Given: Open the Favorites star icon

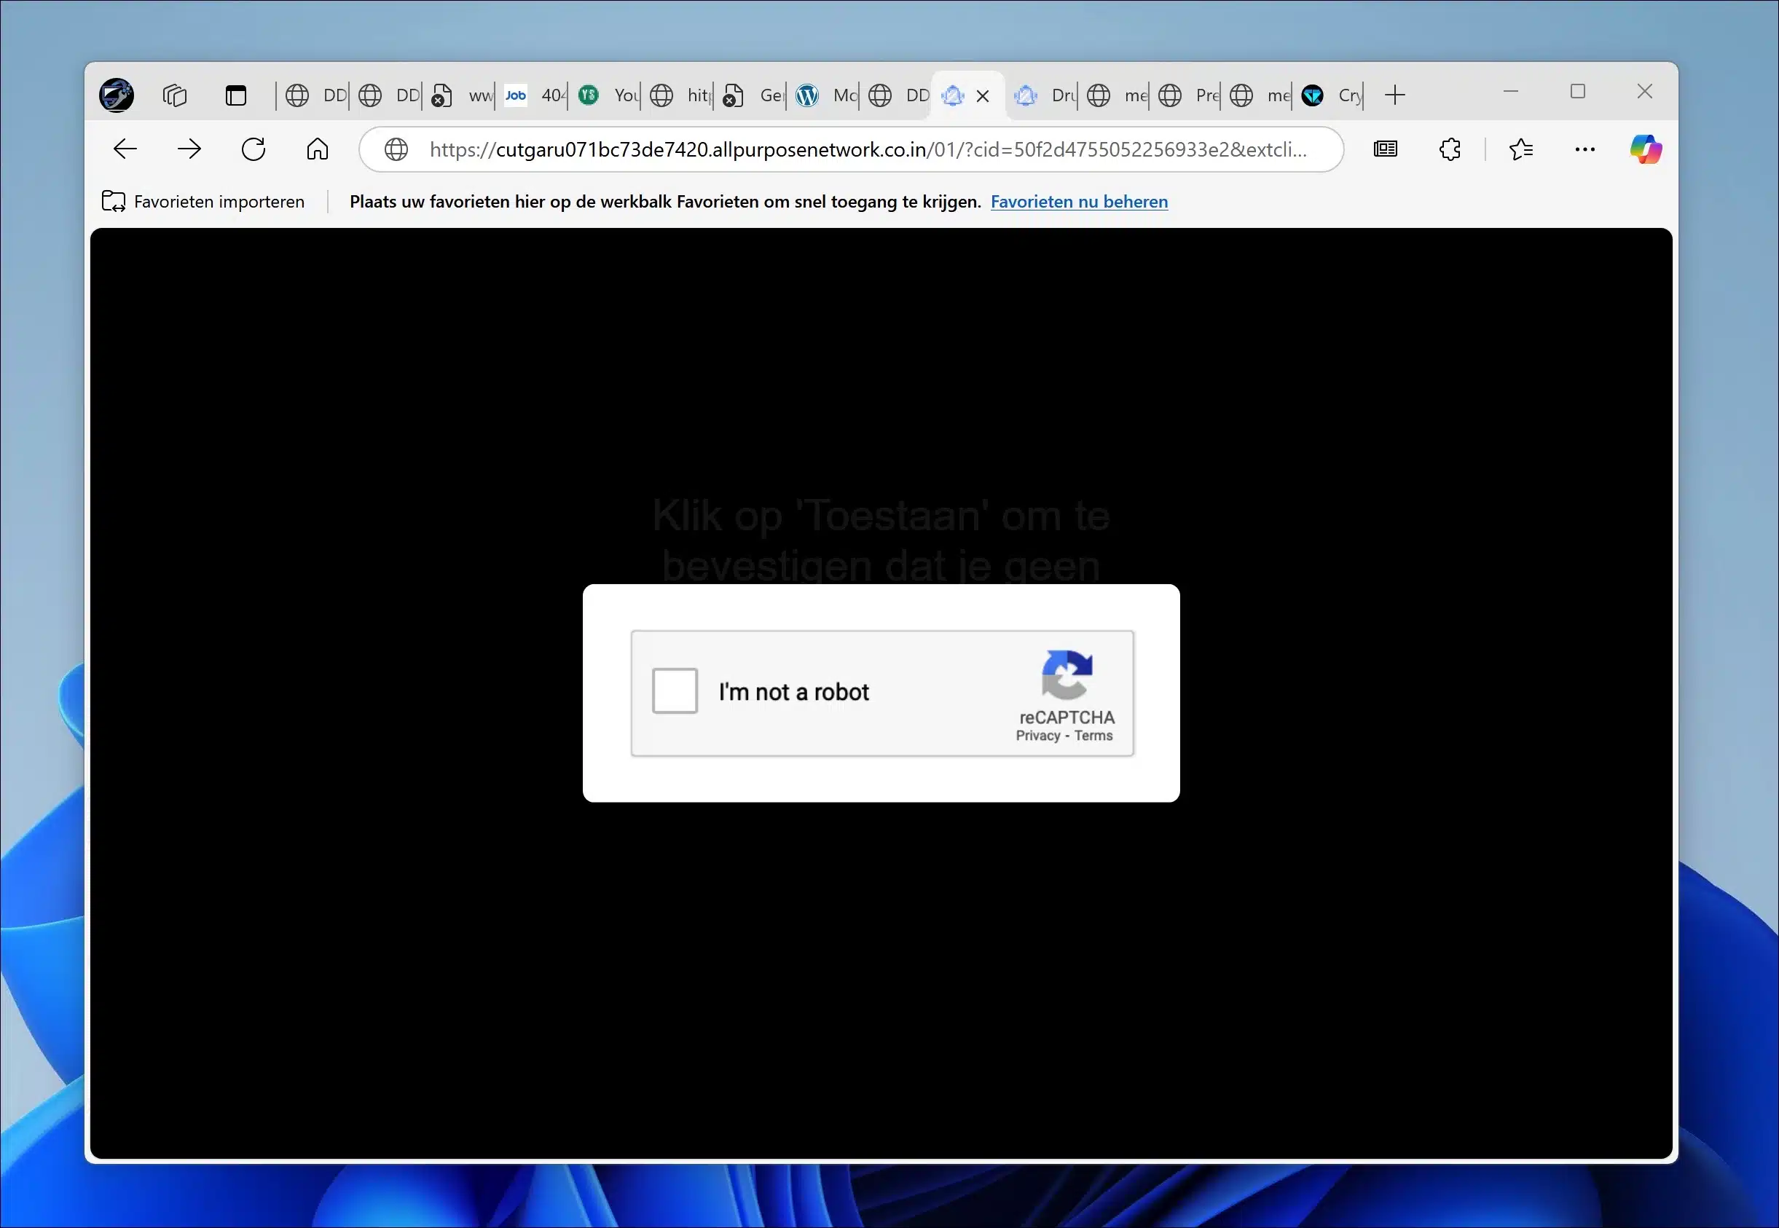Looking at the screenshot, I should (1520, 149).
